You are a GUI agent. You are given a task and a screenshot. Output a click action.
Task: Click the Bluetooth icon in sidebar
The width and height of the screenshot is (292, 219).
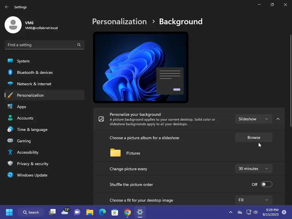(x=10, y=72)
